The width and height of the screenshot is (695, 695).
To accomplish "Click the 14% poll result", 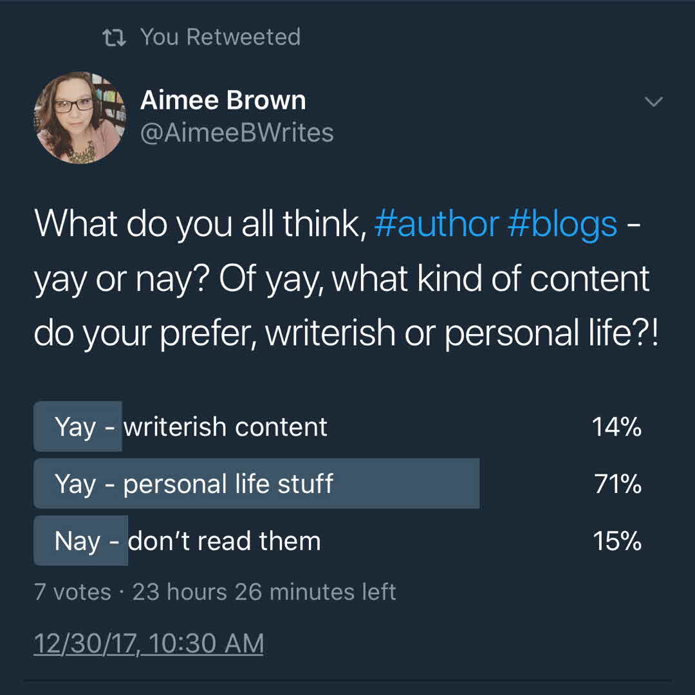I will (616, 427).
